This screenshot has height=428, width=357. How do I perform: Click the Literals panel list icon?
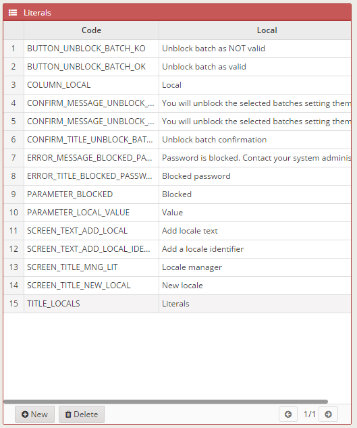(13, 13)
